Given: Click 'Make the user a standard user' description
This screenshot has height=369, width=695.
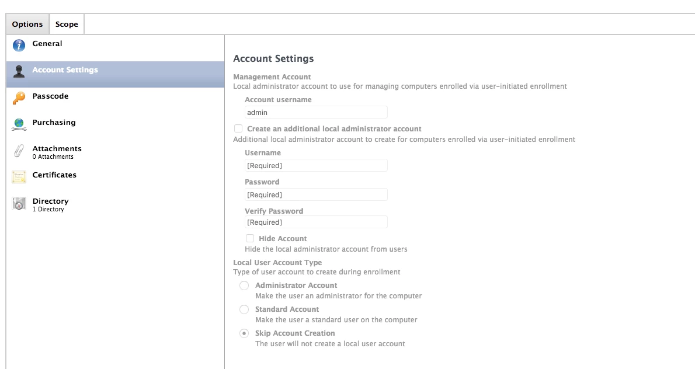Looking at the screenshot, I should click(x=336, y=320).
